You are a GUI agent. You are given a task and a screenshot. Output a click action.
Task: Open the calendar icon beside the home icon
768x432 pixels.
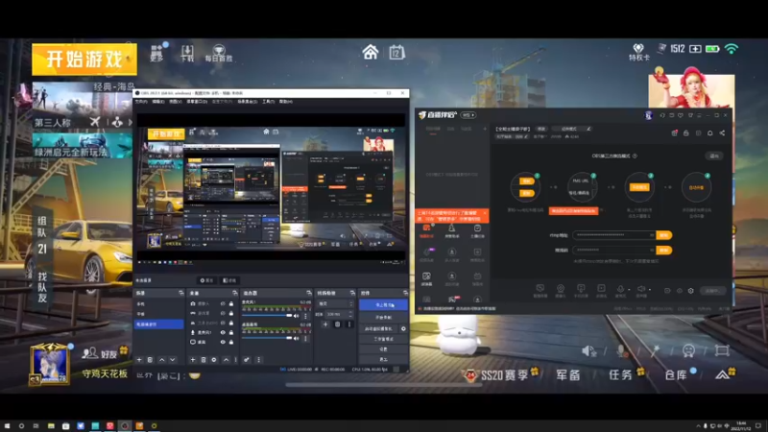396,52
